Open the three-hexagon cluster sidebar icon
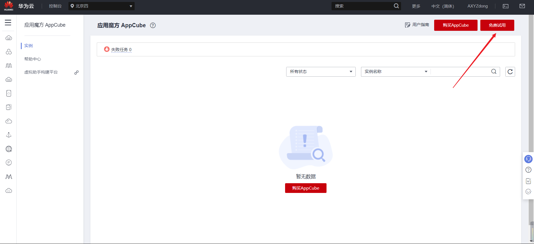The image size is (534, 244). [x=9, y=52]
